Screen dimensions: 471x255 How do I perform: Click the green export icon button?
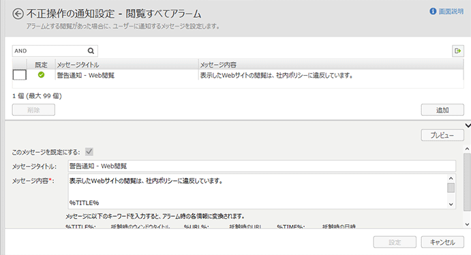click(458, 50)
